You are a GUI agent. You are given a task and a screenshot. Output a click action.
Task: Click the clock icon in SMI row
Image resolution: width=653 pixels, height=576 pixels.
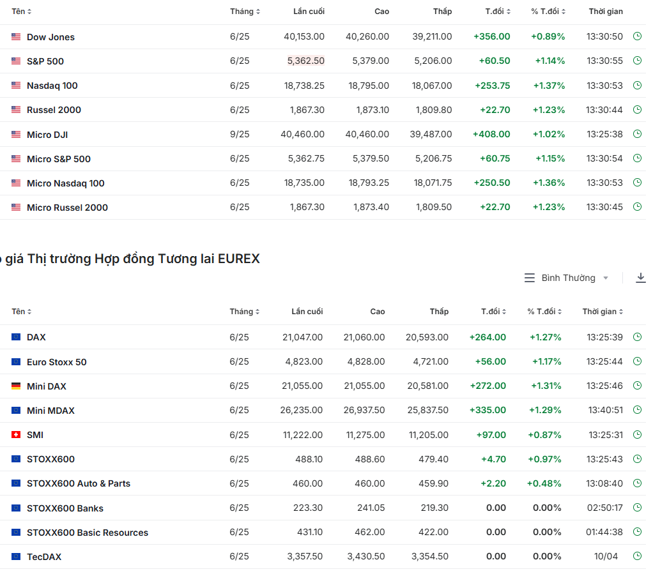click(637, 434)
